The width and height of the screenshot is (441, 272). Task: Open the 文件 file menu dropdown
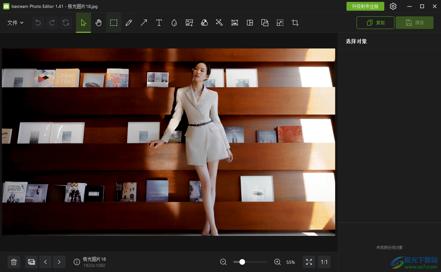(x=15, y=23)
